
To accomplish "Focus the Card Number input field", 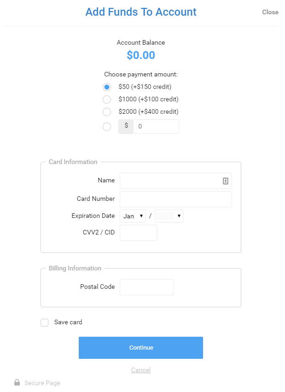I will 176,199.
